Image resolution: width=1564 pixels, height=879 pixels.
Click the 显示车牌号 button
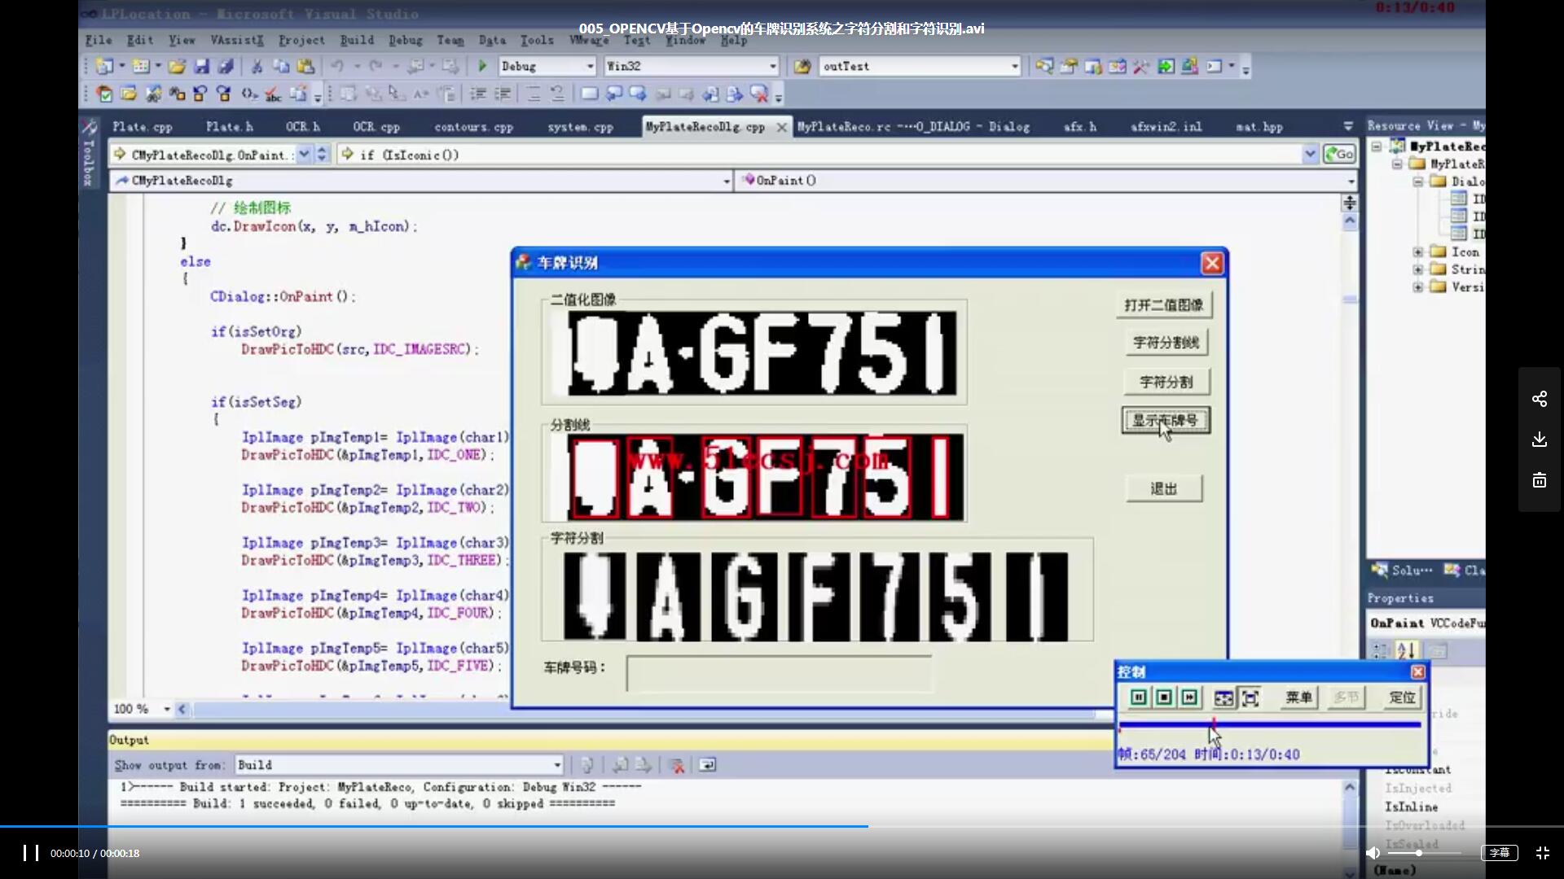tap(1166, 421)
